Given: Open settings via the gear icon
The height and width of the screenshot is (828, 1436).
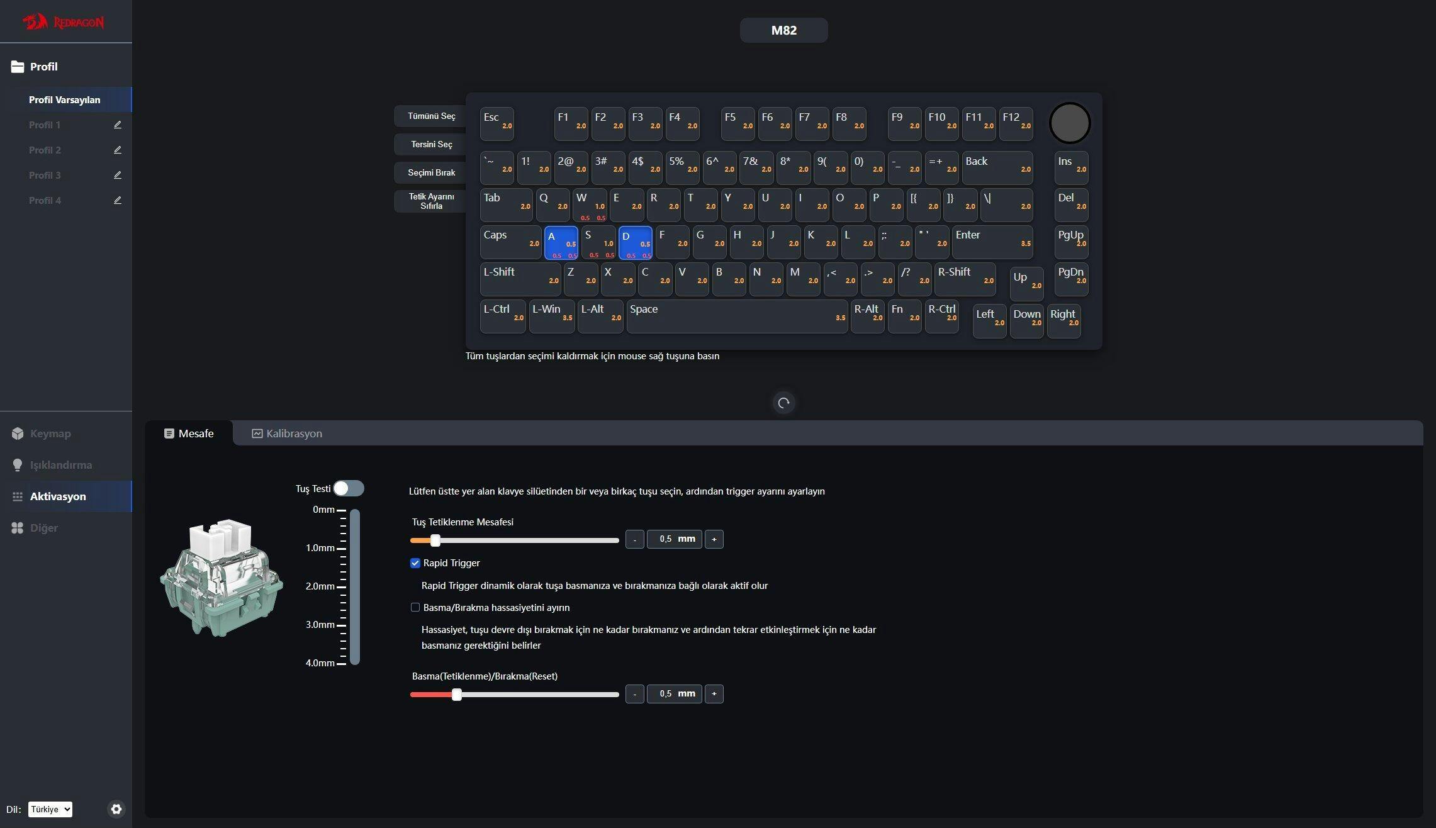Looking at the screenshot, I should (x=116, y=809).
